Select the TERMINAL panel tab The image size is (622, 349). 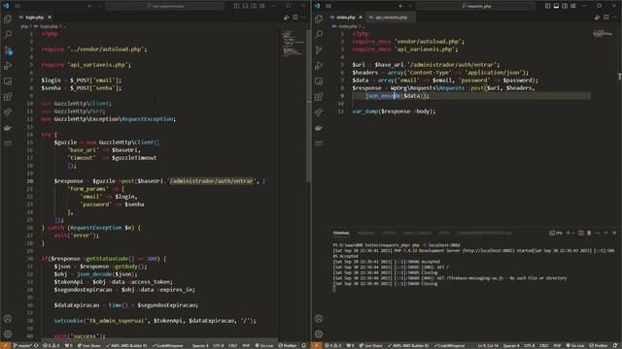(x=341, y=233)
